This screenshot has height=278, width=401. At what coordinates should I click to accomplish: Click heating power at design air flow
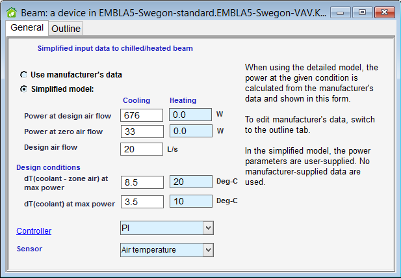[x=190, y=115]
